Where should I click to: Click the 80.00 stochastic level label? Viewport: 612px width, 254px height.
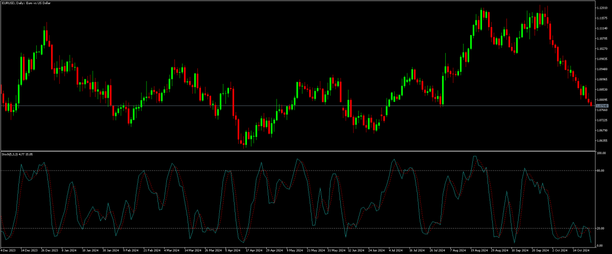(601, 171)
